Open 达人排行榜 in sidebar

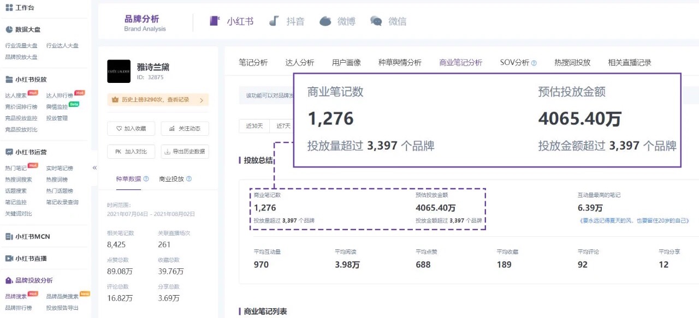click(x=60, y=95)
